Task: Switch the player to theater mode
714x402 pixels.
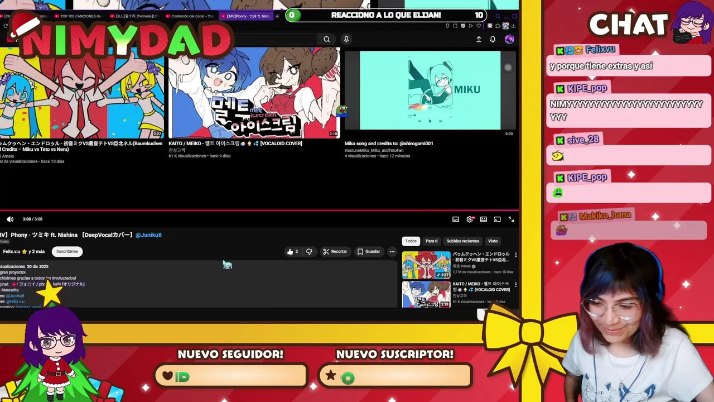Action: click(x=484, y=219)
